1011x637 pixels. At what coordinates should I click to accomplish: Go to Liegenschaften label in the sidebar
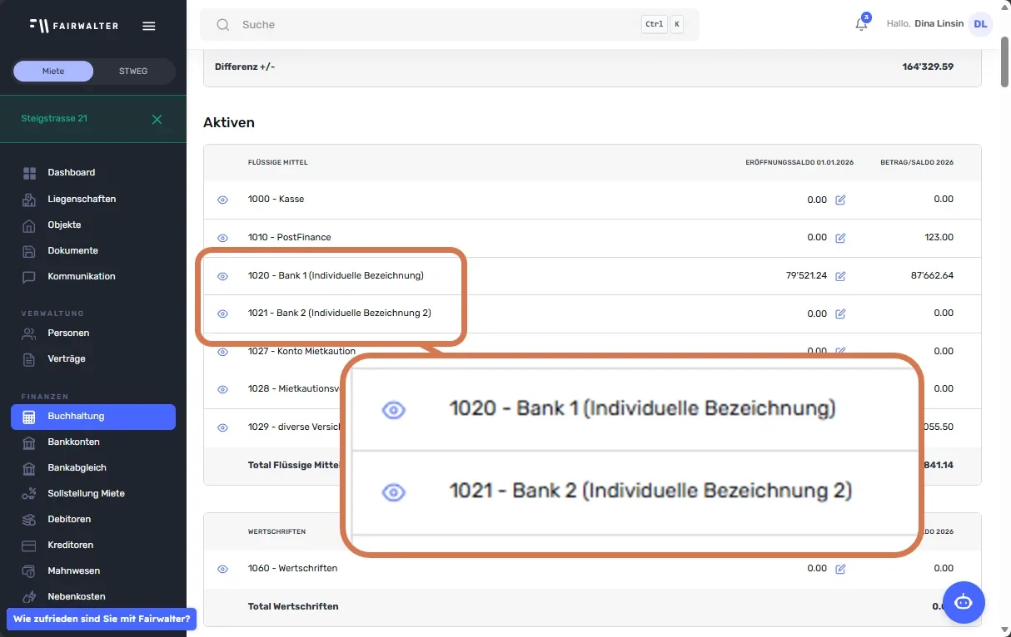(82, 200)
